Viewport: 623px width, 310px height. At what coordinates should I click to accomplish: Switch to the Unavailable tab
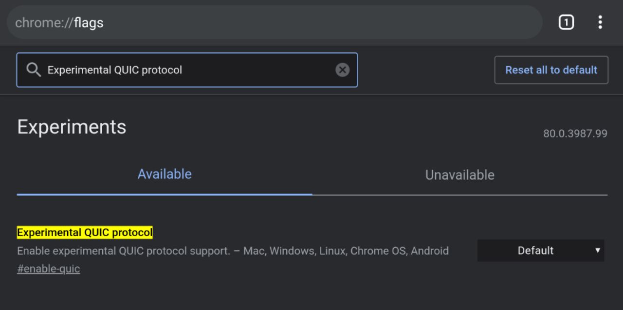point(459,175)
